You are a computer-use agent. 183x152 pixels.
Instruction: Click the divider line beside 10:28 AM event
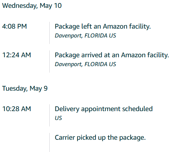pos(49,115)
